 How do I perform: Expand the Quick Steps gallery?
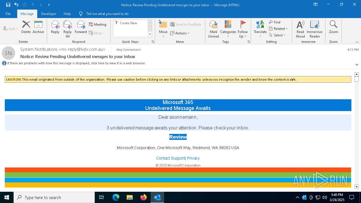click(150, 34)
